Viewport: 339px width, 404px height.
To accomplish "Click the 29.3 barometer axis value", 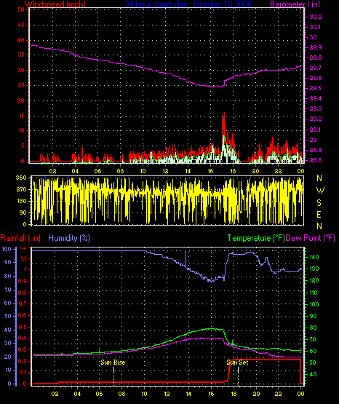I will coord(315,108).
